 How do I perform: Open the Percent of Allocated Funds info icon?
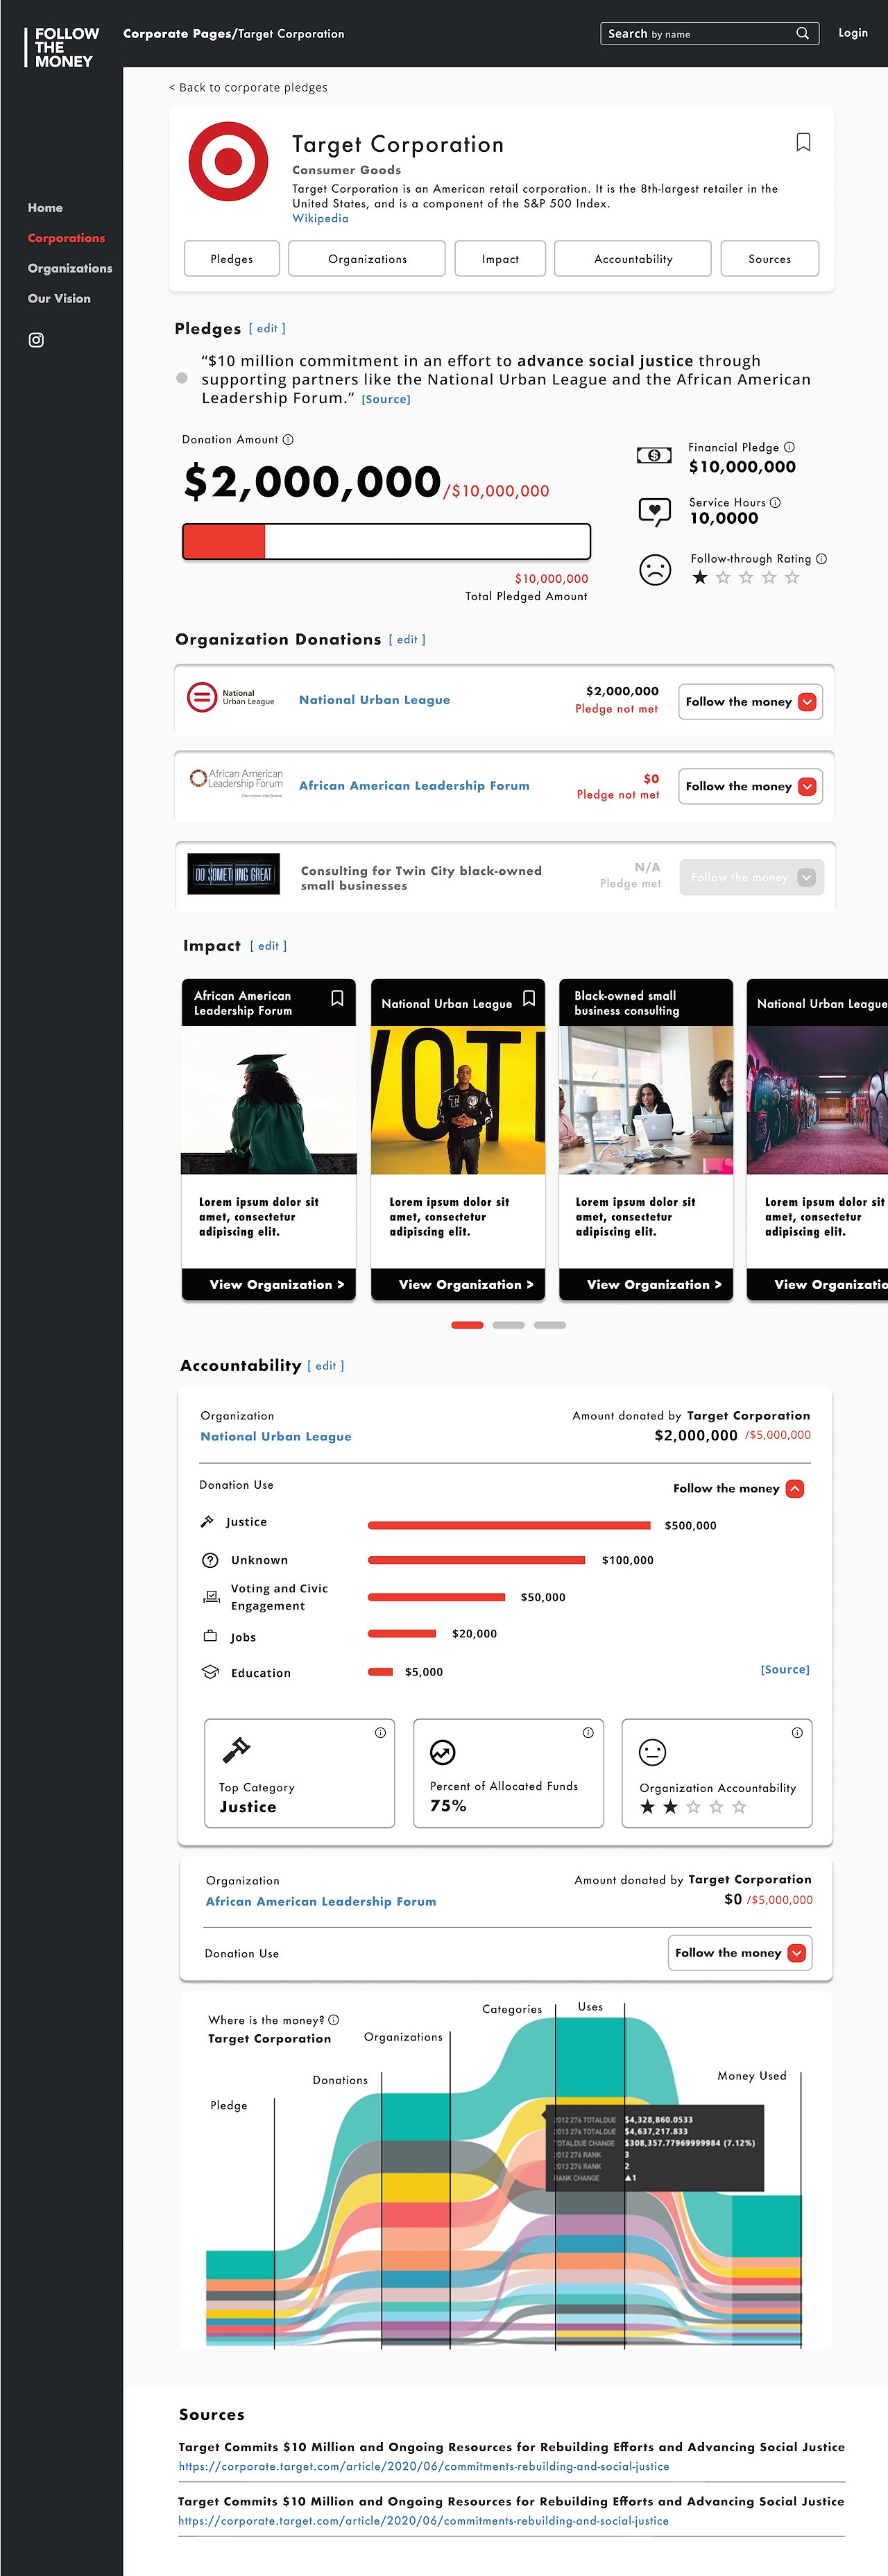[x=588, y=1733]
